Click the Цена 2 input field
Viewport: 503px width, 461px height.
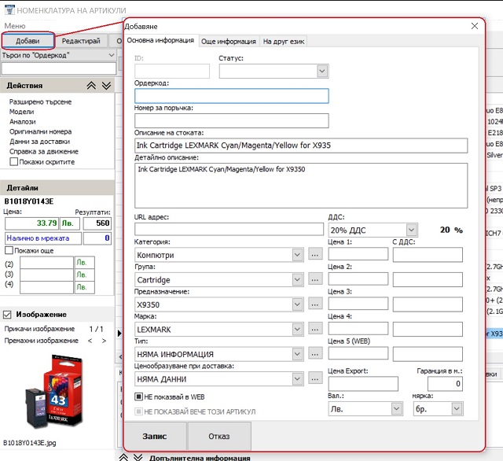point(358,278)
